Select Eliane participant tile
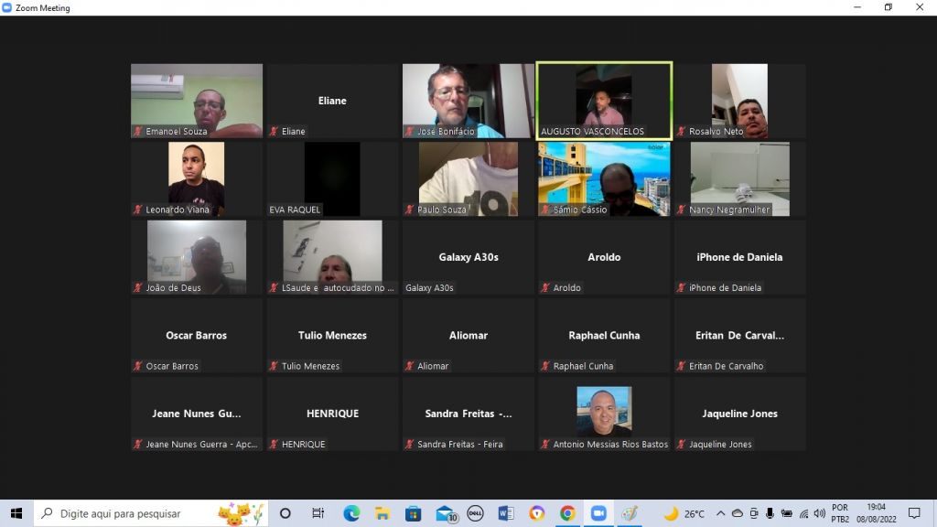The image size is (937, 527). [x=332, y=101]
